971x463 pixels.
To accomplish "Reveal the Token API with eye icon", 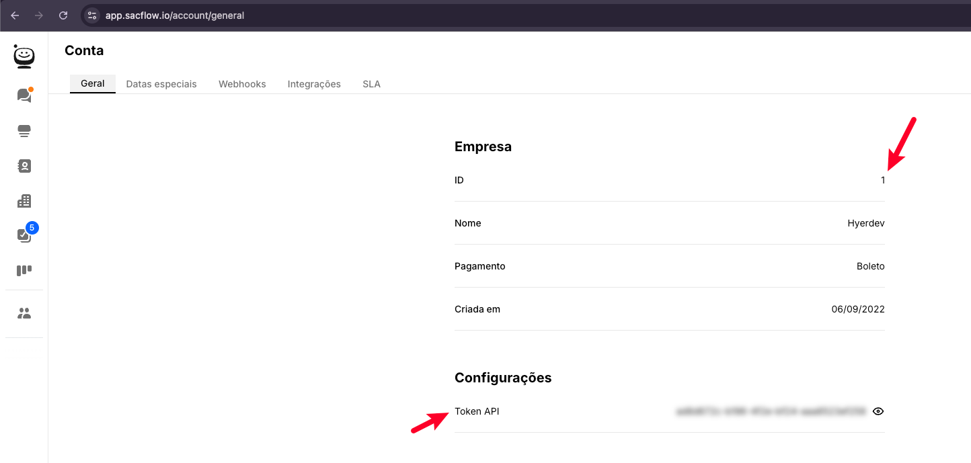I will [x=878, y=411].
